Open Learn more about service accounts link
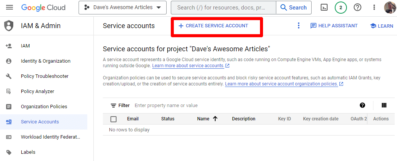Image resolution: width=397 pixels, height=161 pixels. click(188, 66)
